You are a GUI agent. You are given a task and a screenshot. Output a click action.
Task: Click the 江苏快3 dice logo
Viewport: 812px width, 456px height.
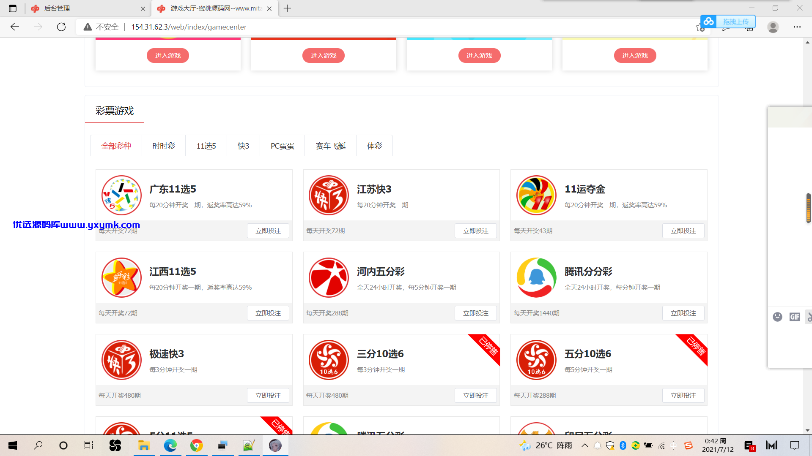pyautogui.click(x=329, y=195)
